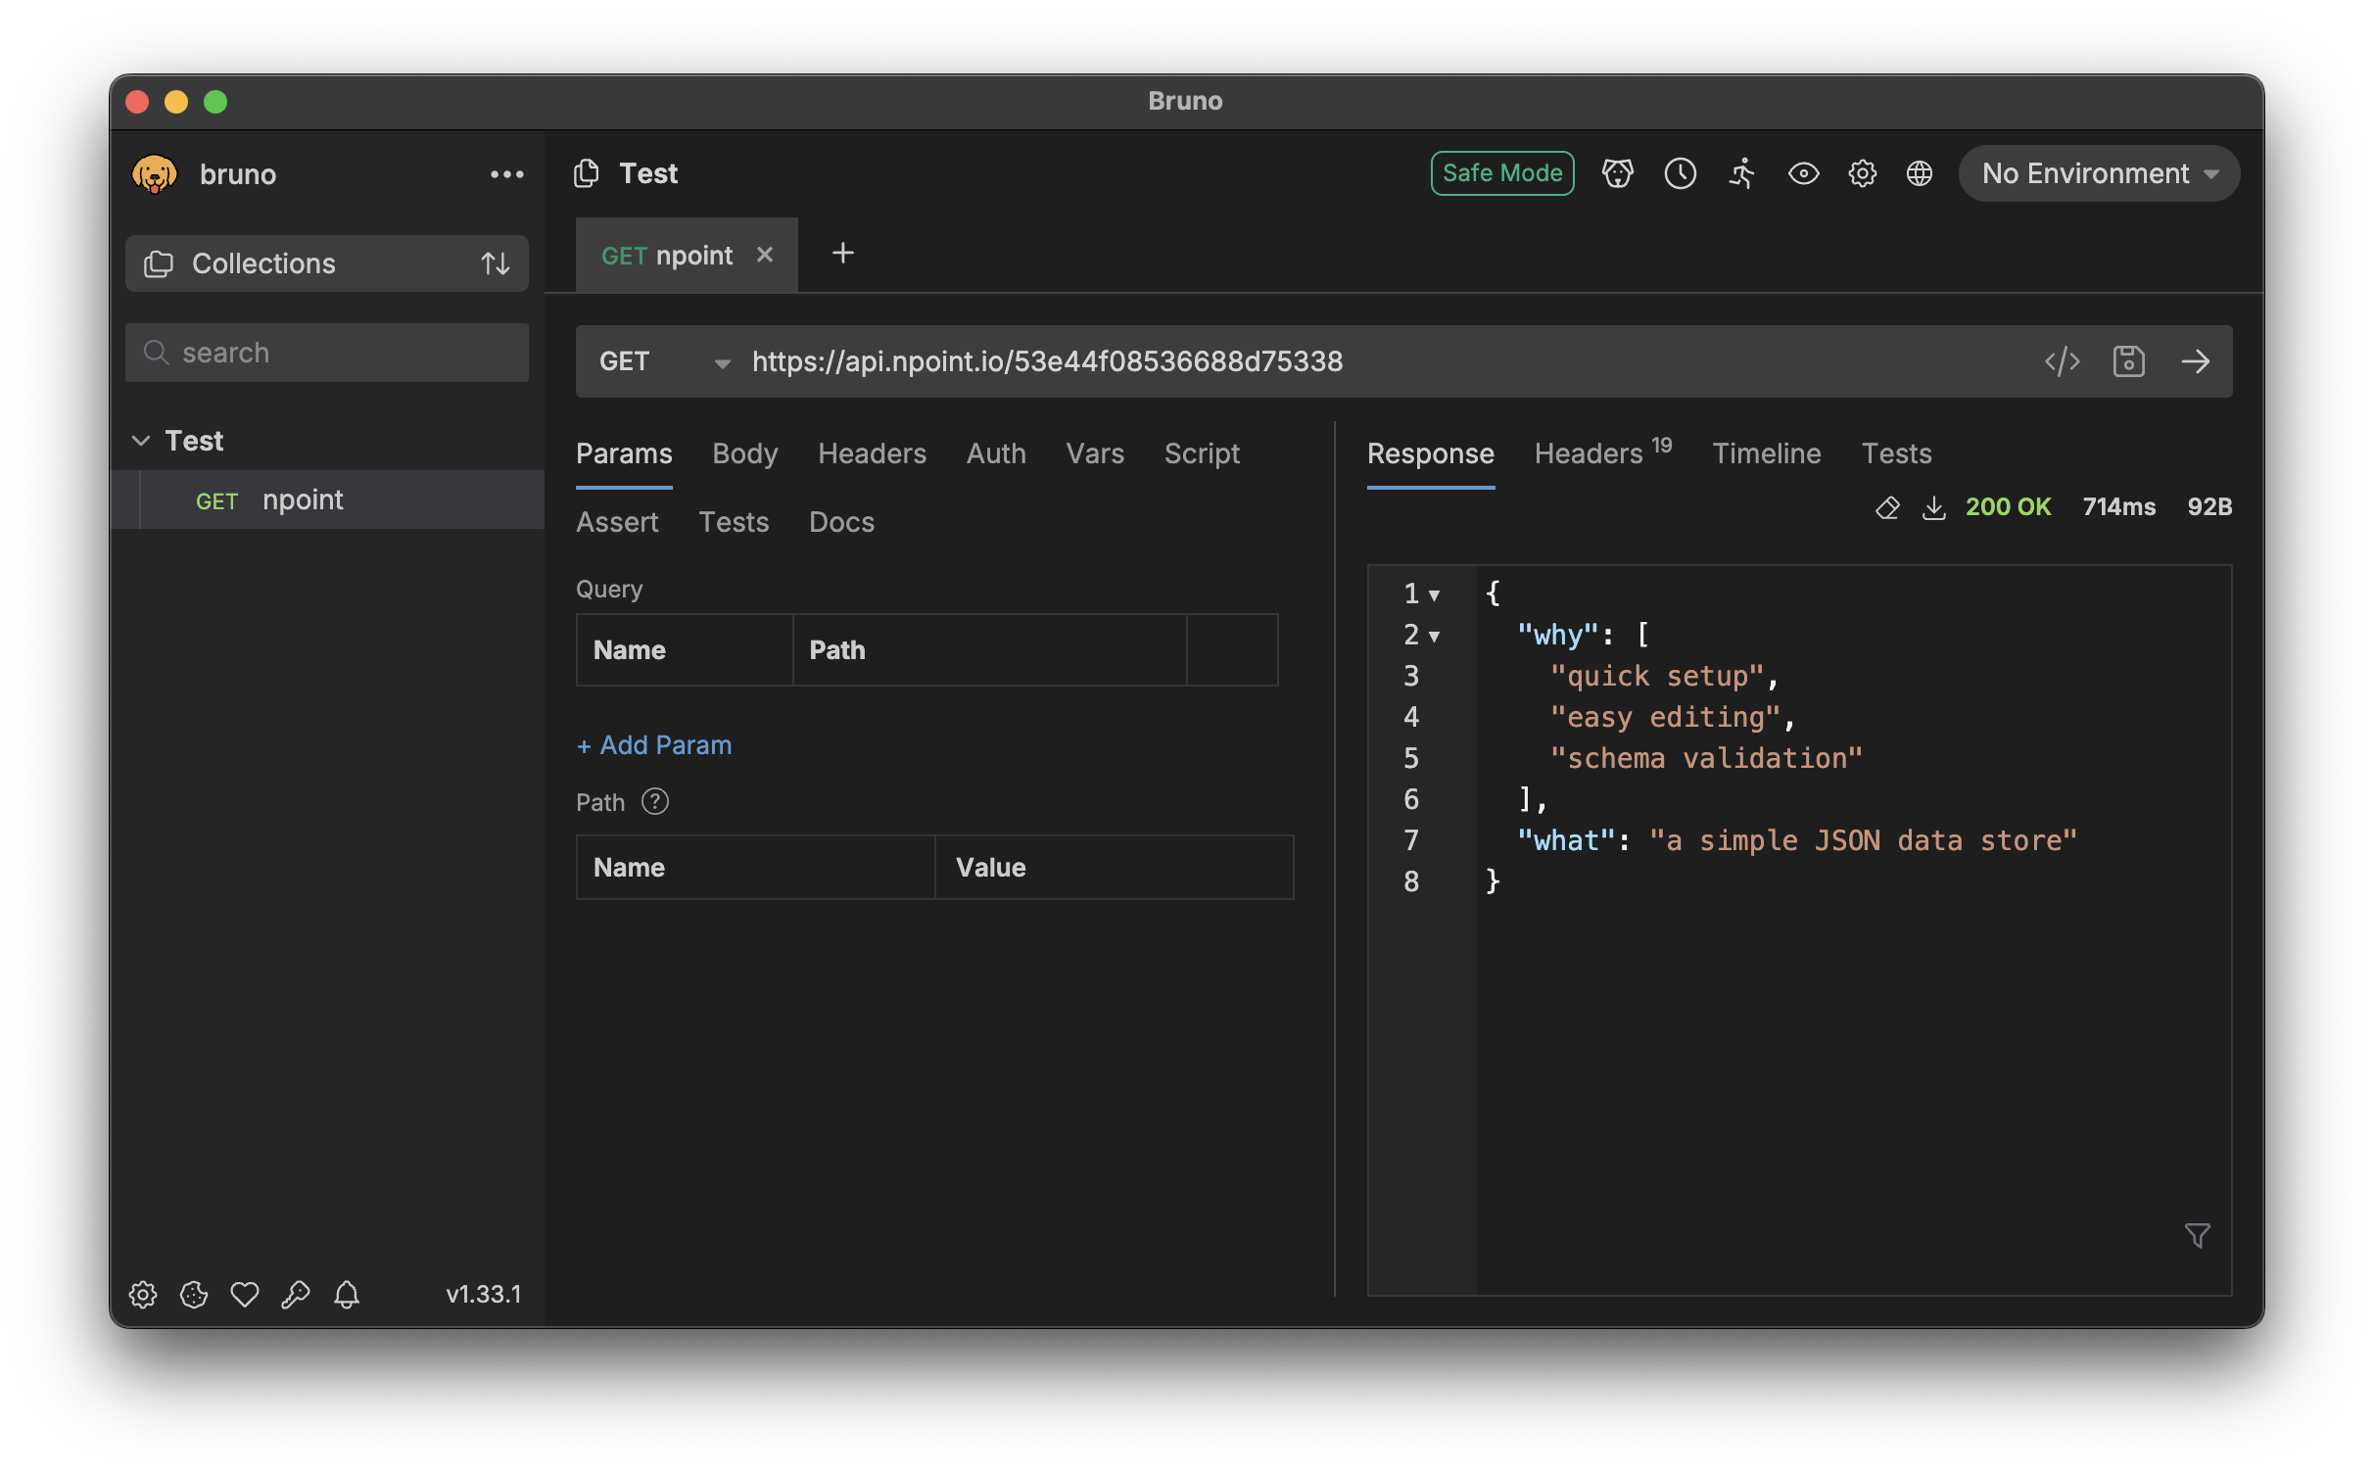2374x1473 pixels.
Task: Click the Bruno dog logo icon
Action: click(155, 174)
